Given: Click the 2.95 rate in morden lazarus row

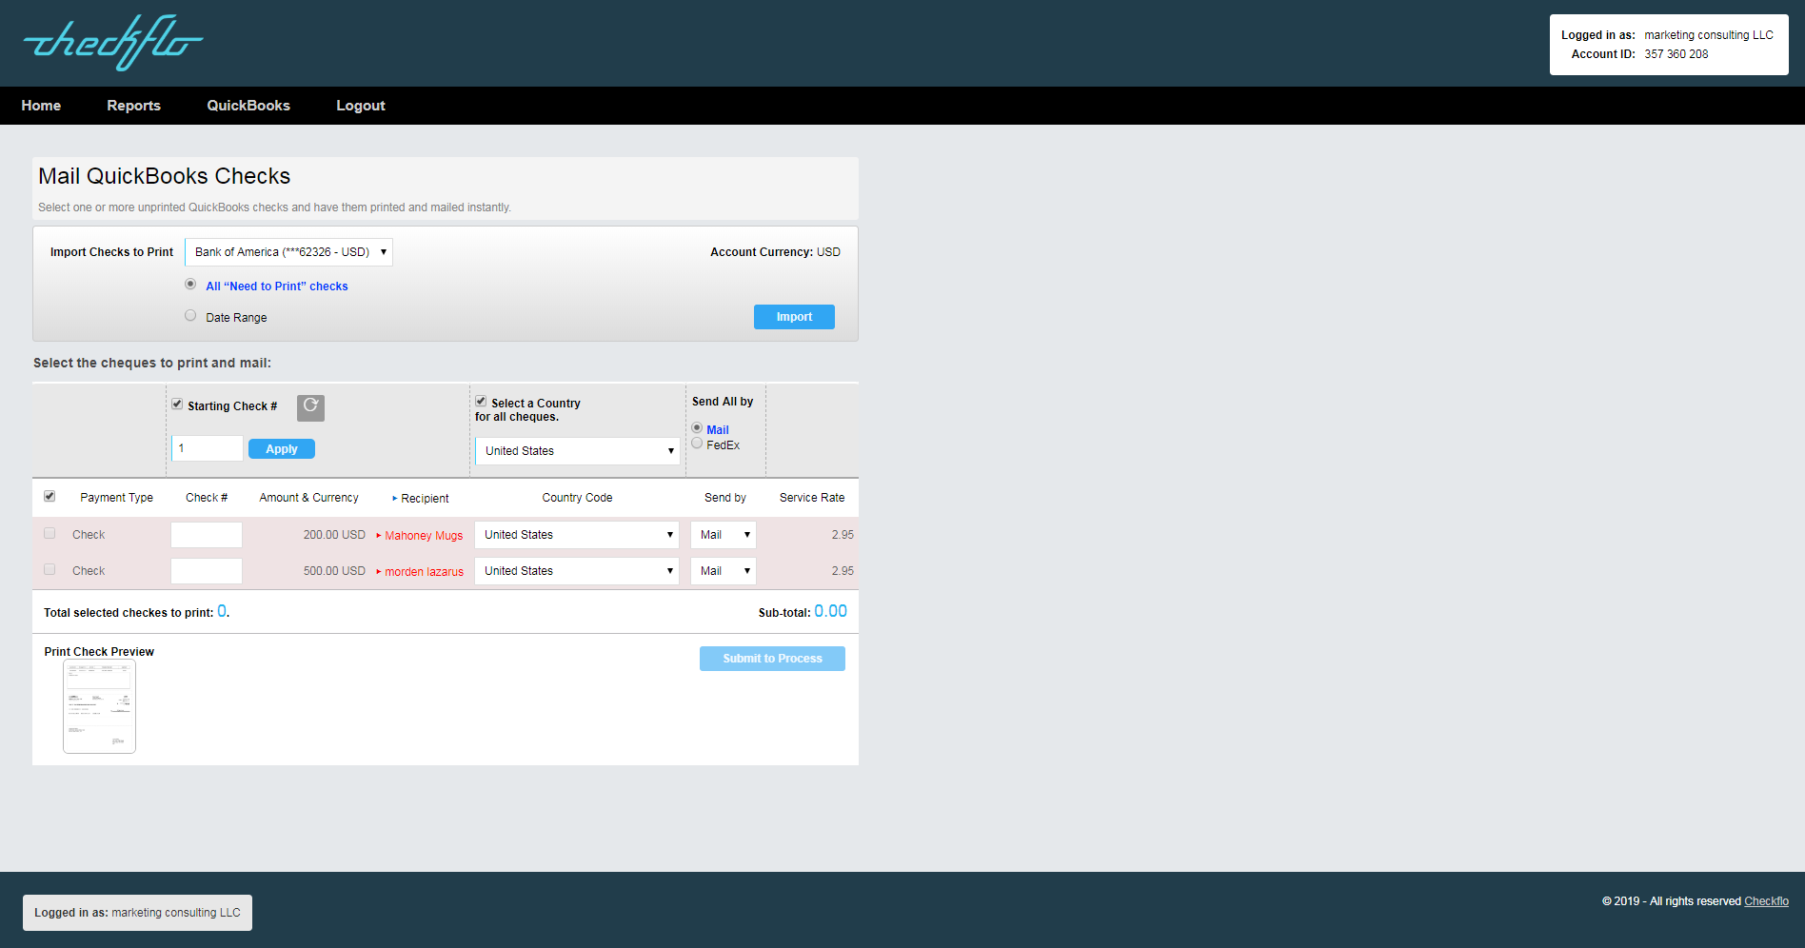Looking at the screenshot, I should [843, 571].
